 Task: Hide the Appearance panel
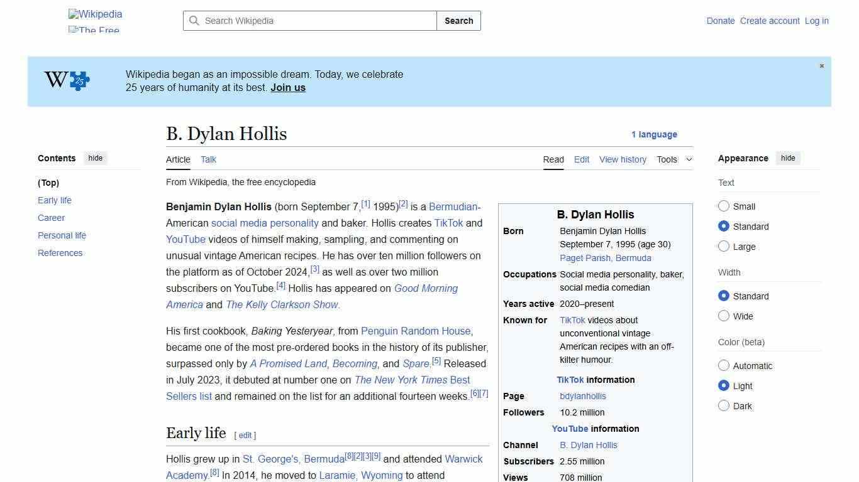click(788, 158)
